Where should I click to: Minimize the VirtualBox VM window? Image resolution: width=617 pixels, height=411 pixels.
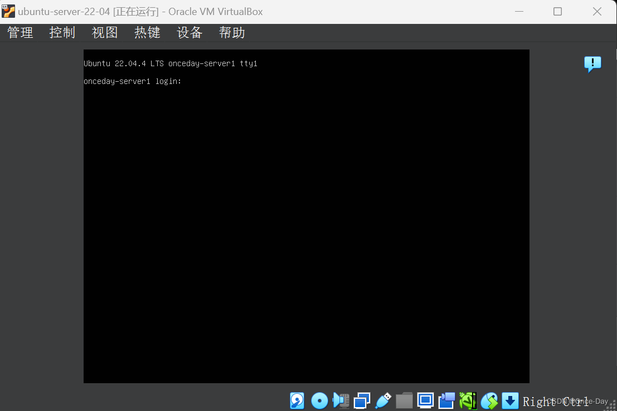click(519, 11)
